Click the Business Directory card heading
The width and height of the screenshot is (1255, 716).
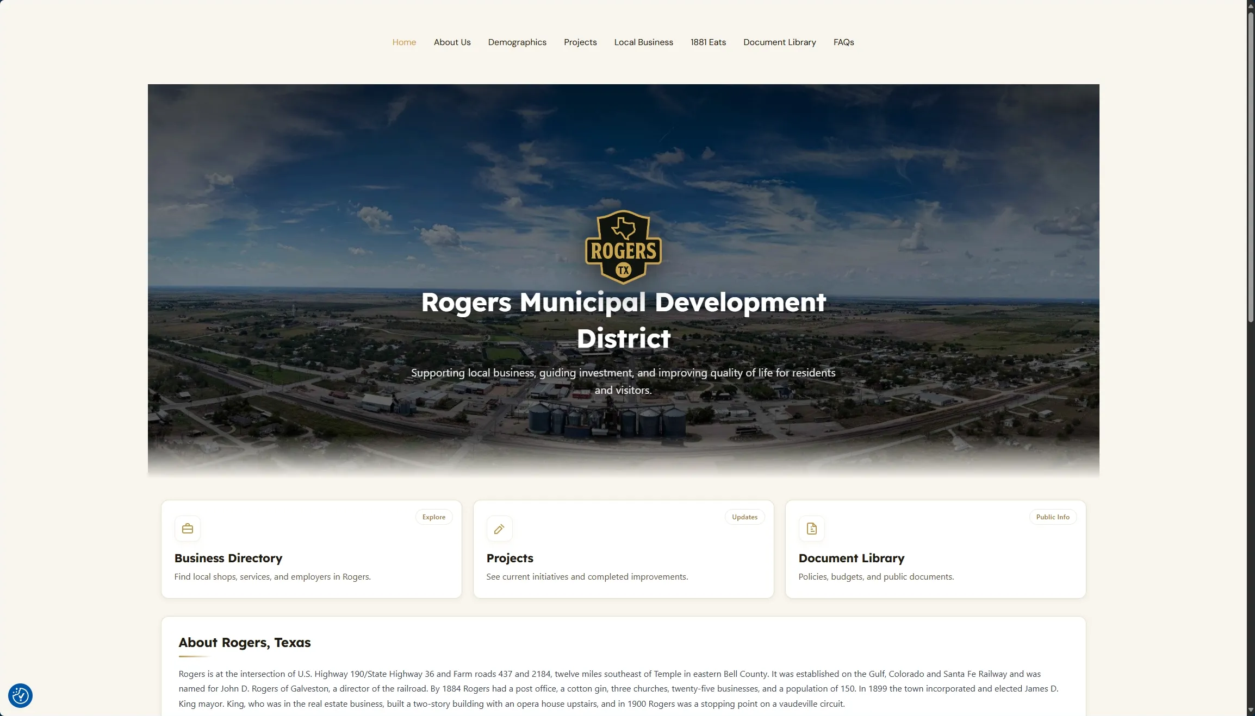(228, 558)
